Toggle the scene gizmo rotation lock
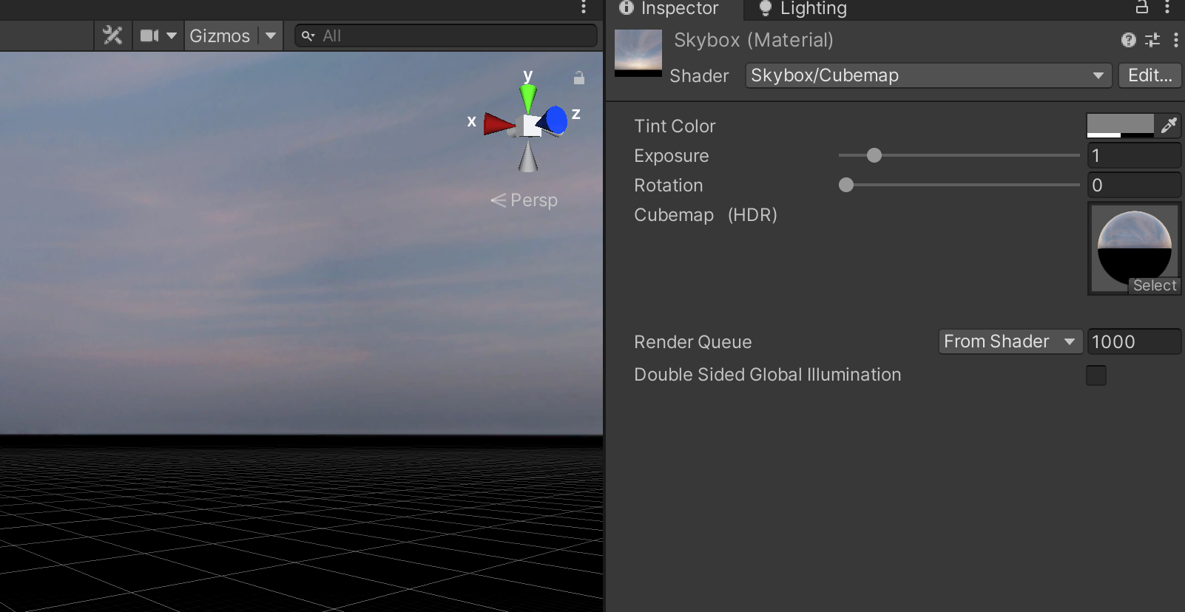Image resolution: width=1185 pixels, height=612 pixels. coord(578,78)
